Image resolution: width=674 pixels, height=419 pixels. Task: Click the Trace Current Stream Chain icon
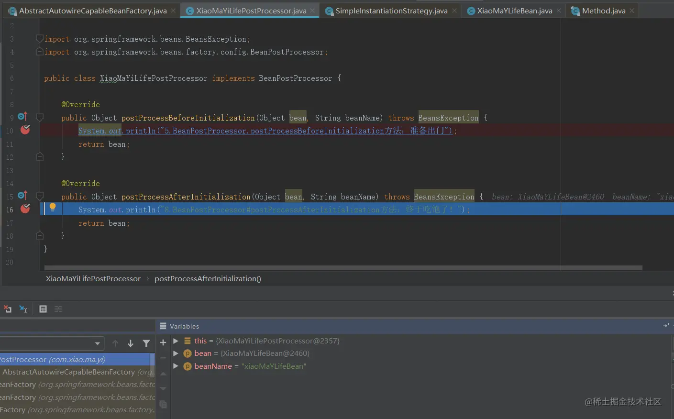click(x=58, y=309)
